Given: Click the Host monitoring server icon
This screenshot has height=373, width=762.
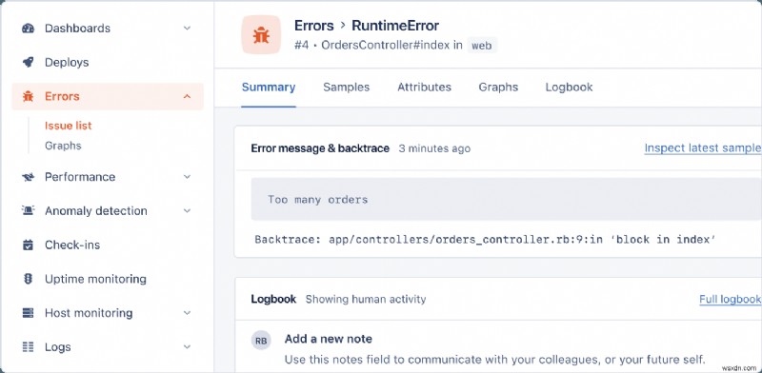Looking at the screenshot, I should coord(29,313).
